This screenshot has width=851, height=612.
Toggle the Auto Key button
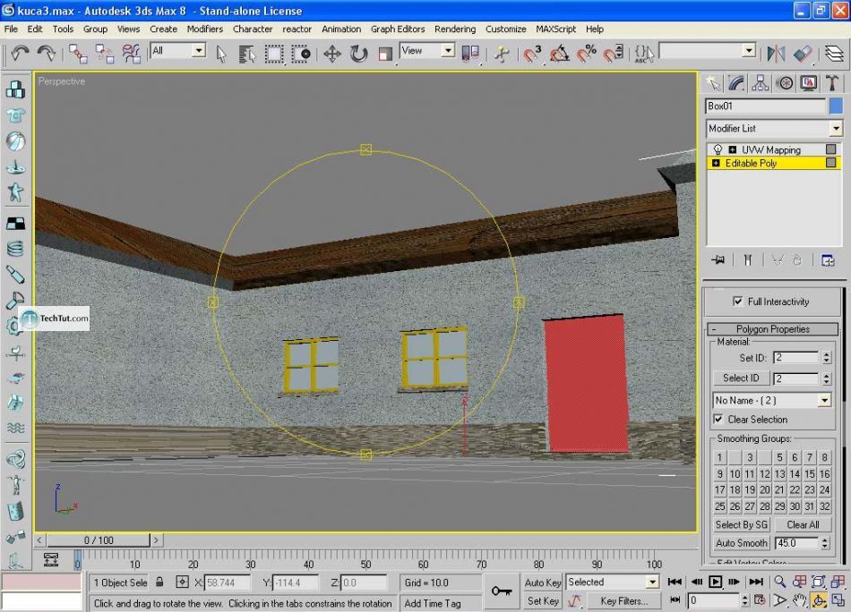click(542, 582)
